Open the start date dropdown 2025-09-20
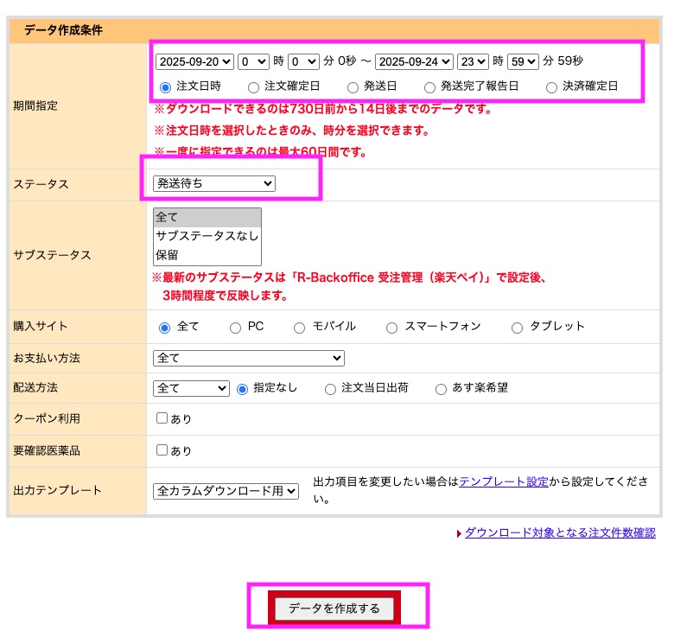This screenshot has height=631, width=674. coord(194,61)
